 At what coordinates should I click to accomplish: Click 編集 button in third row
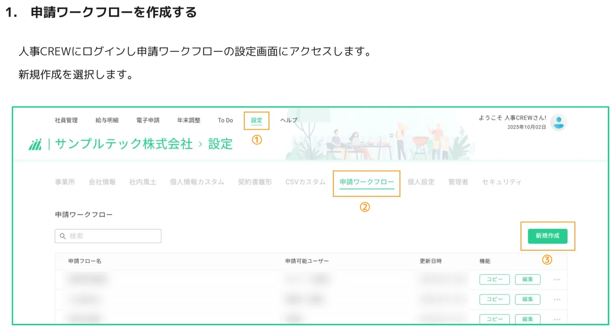pyautogui.click(x=527, y=319)
